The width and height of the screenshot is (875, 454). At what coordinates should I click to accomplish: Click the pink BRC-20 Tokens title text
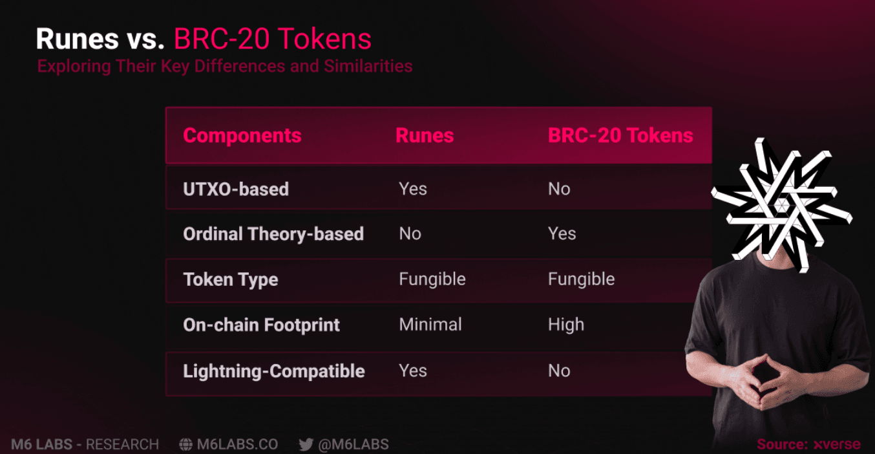click(273, 39)
